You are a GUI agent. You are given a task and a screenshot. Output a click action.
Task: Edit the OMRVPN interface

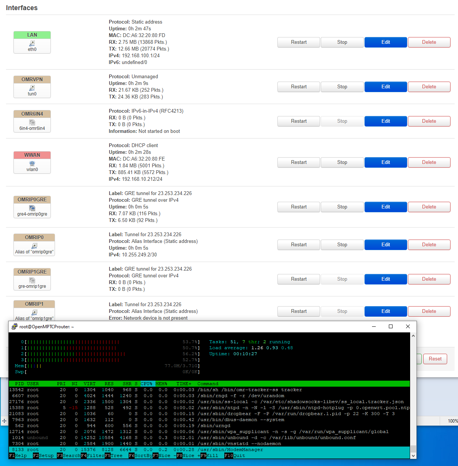[386, 87]
